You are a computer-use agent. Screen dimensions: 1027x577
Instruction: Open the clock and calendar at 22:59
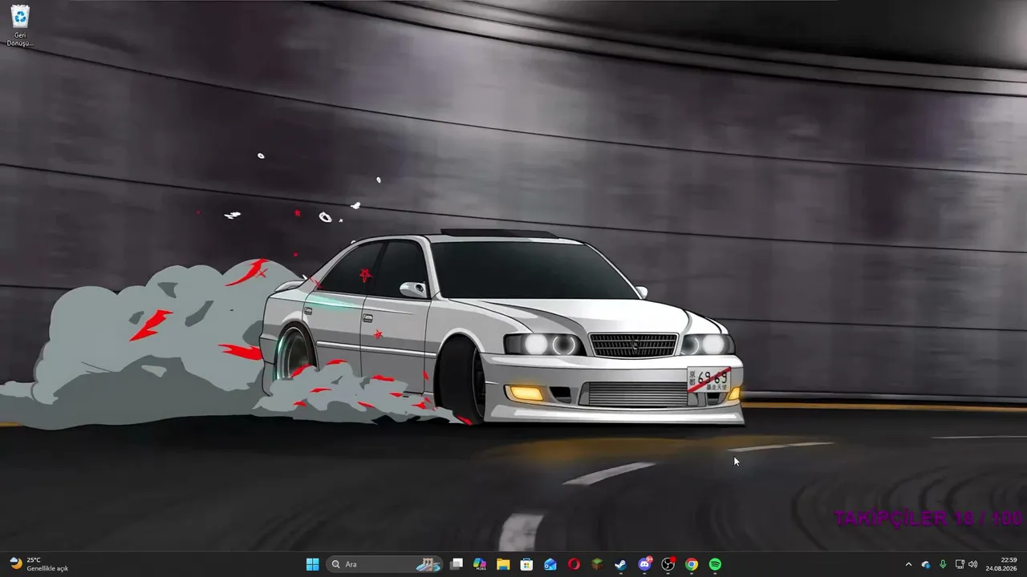pyautogui.click(x=1001, y=564)
